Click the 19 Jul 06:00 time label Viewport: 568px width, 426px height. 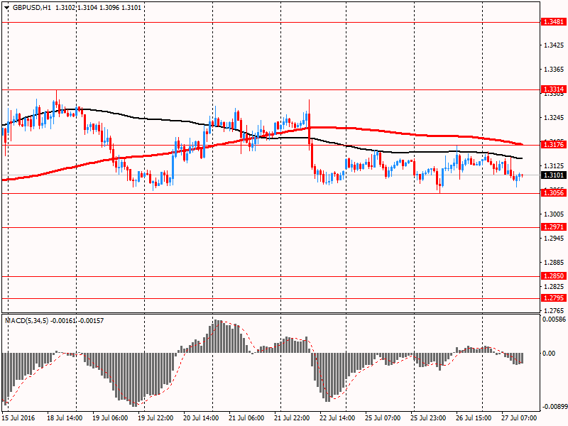(x=110, y=418)
